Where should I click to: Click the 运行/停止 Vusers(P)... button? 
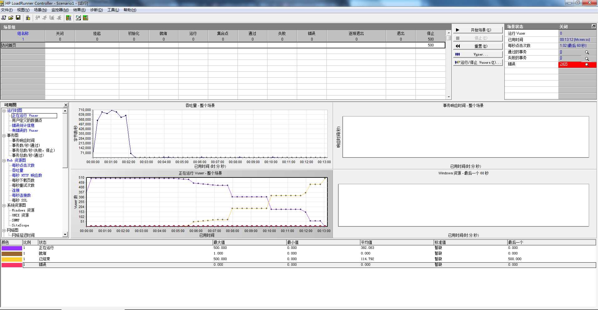click(478, 62)
